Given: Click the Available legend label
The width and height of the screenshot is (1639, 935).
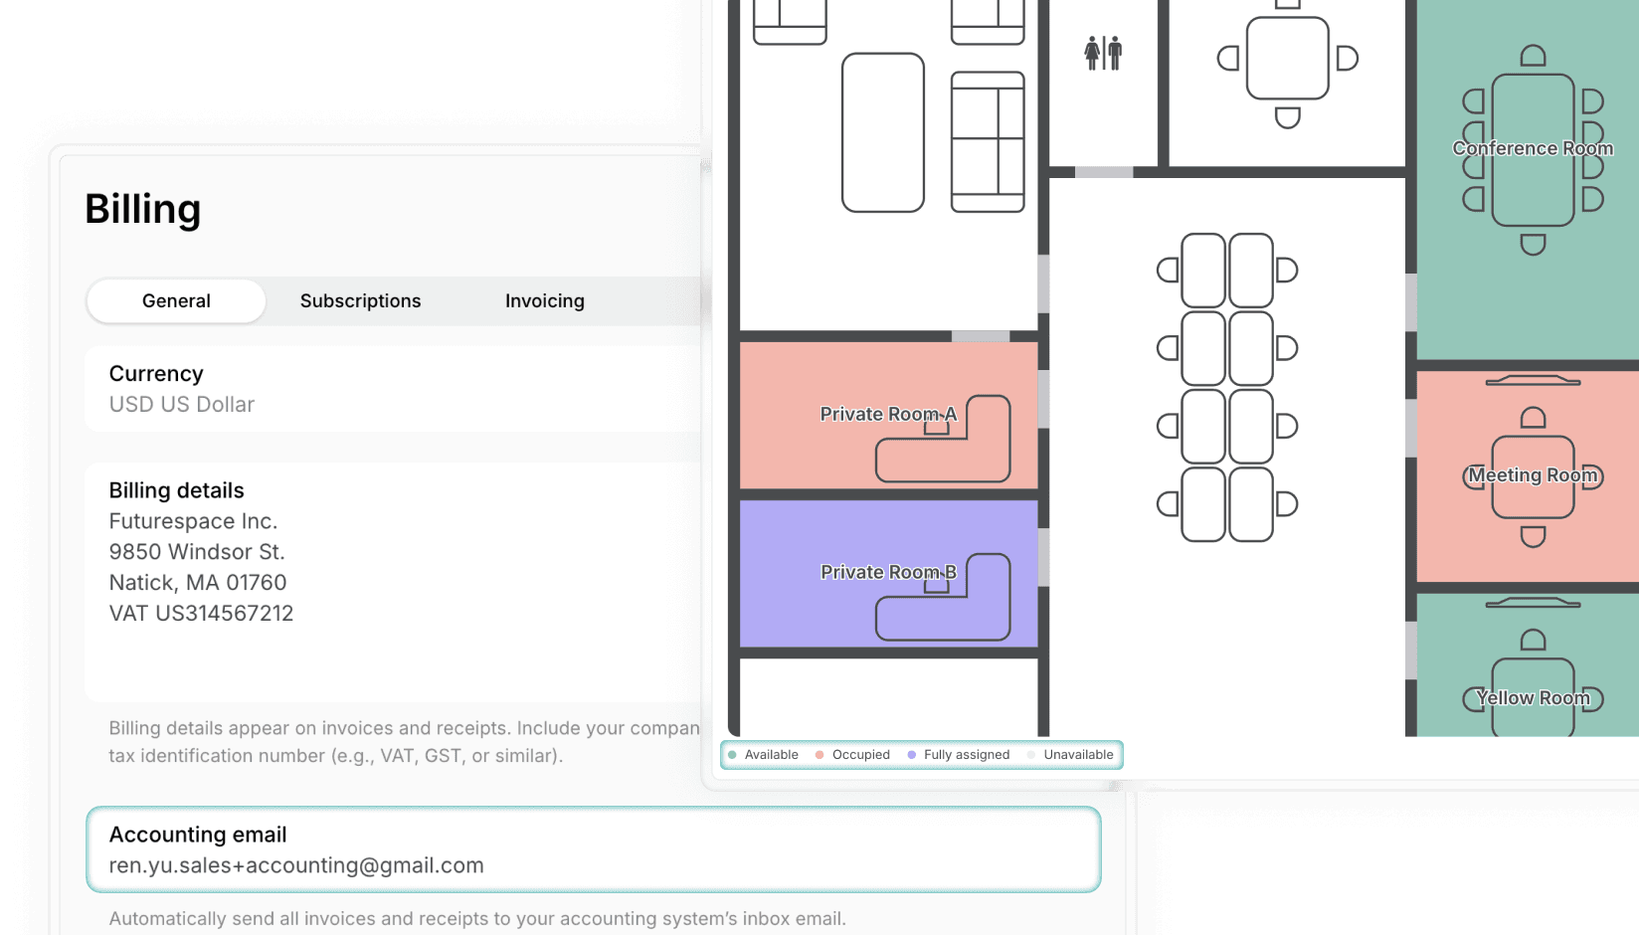Looking at the screenshot, I should pos(772,755).
